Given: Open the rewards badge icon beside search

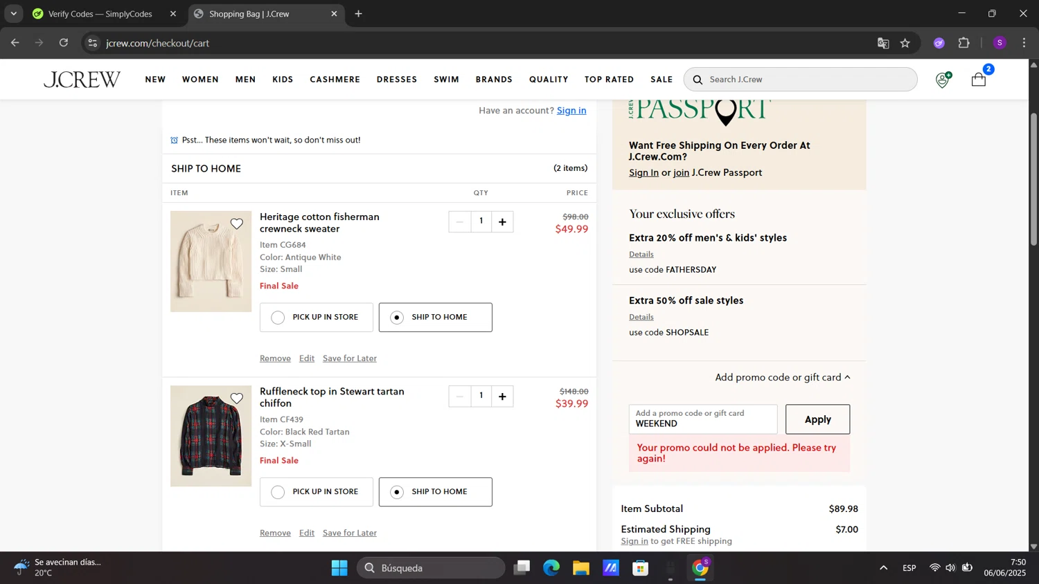Looking at the screenshot, I should click(x=943, y=80).
